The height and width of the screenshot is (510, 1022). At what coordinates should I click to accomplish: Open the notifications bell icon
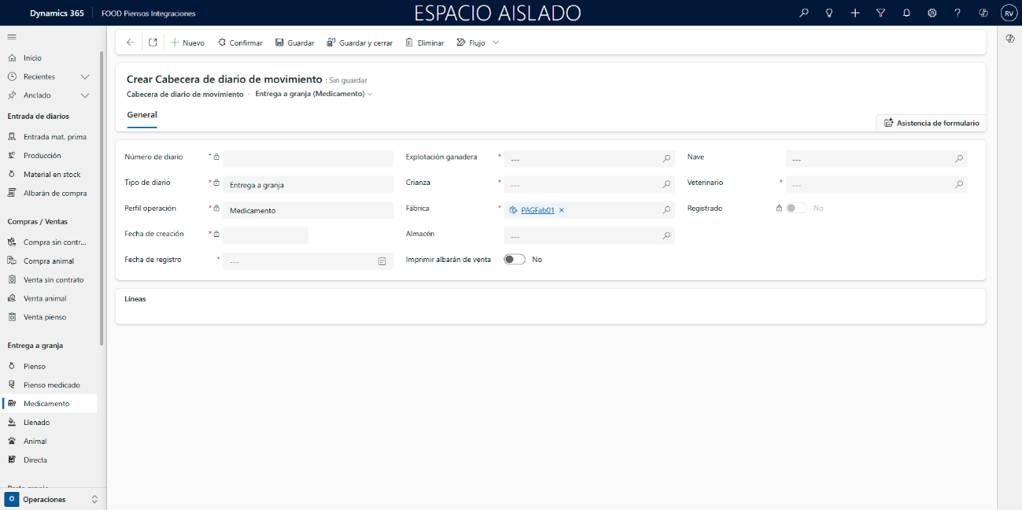[x=906, y=13]
